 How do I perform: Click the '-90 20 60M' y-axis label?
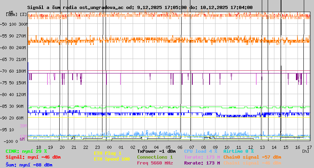(12, 118)
